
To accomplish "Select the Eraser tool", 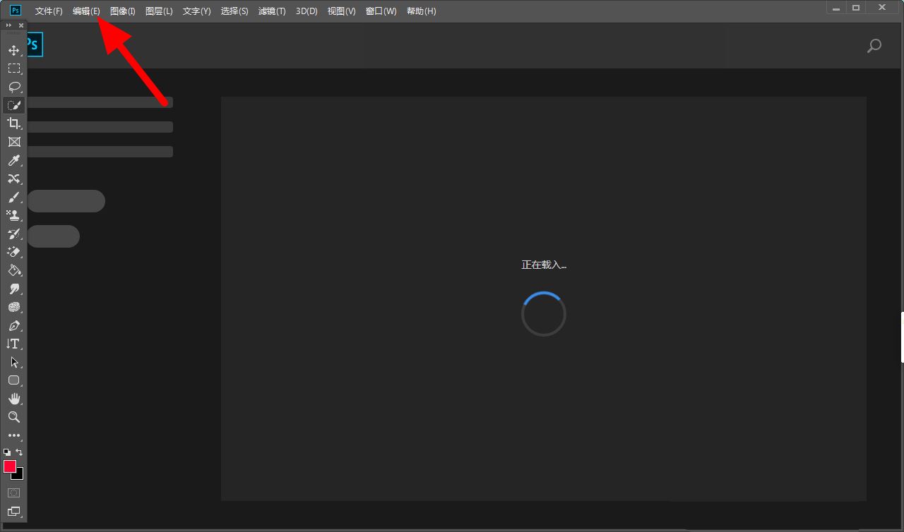I will tap(13, 252).
